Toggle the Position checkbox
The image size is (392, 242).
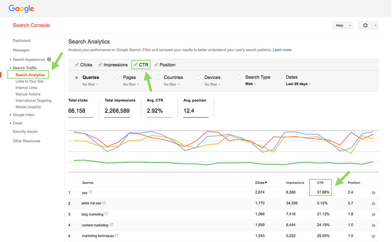tap(156, 65)
